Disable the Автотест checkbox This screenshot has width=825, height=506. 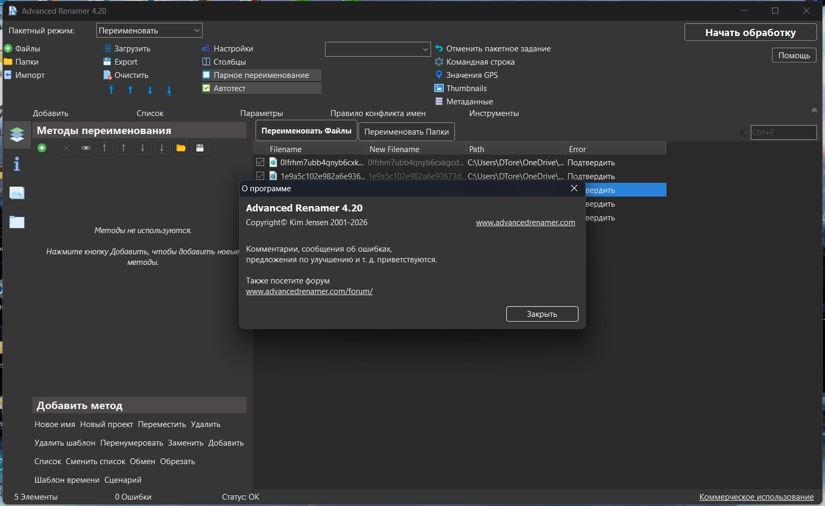point(206,88)
